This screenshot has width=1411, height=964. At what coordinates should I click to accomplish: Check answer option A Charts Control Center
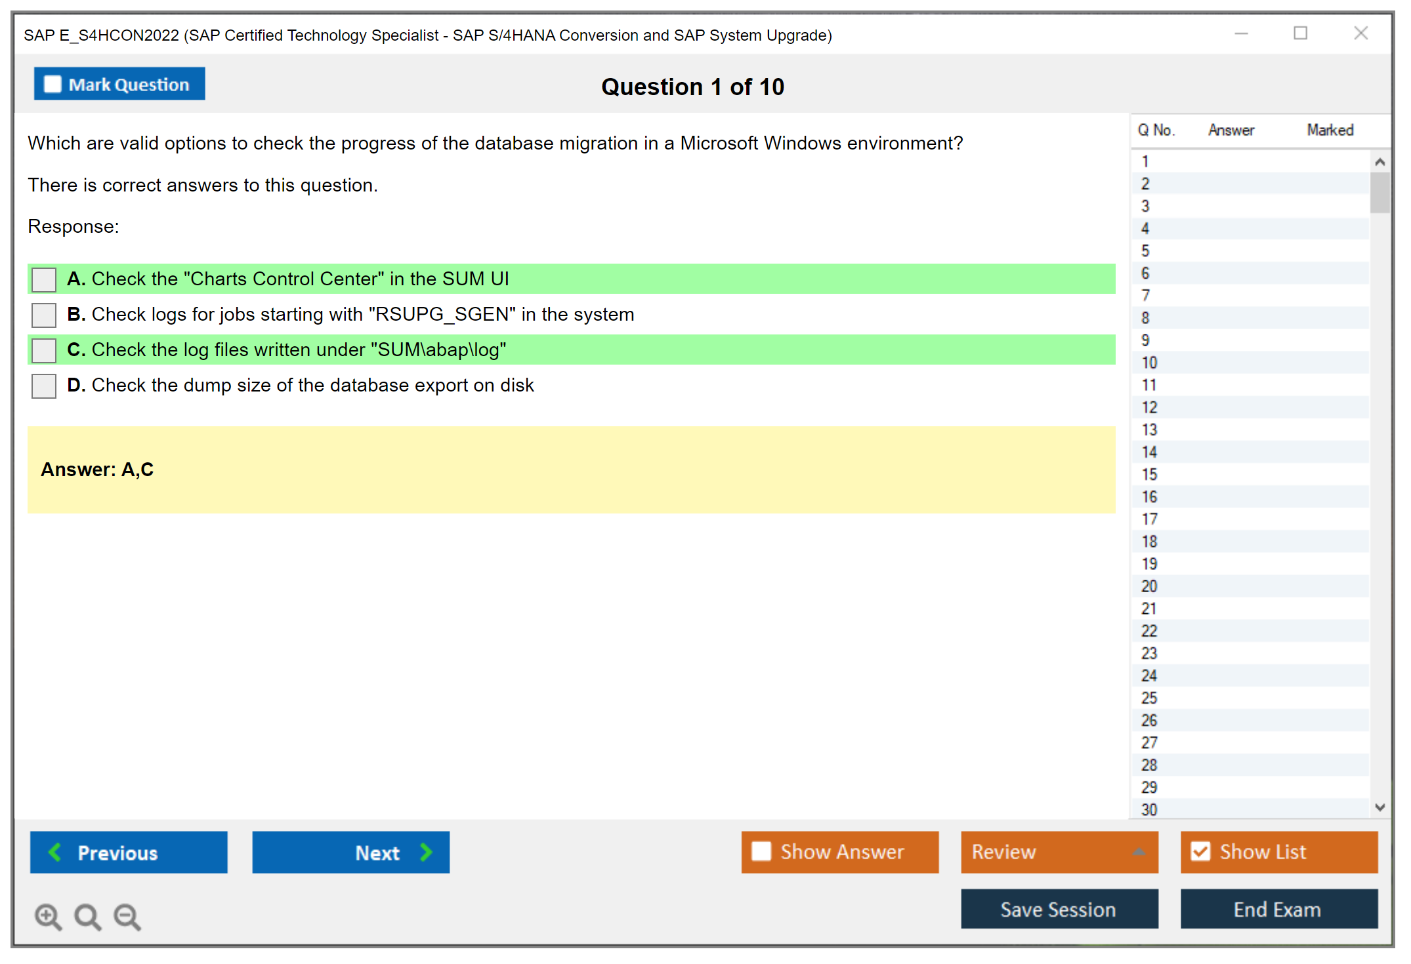click(44, 279)
